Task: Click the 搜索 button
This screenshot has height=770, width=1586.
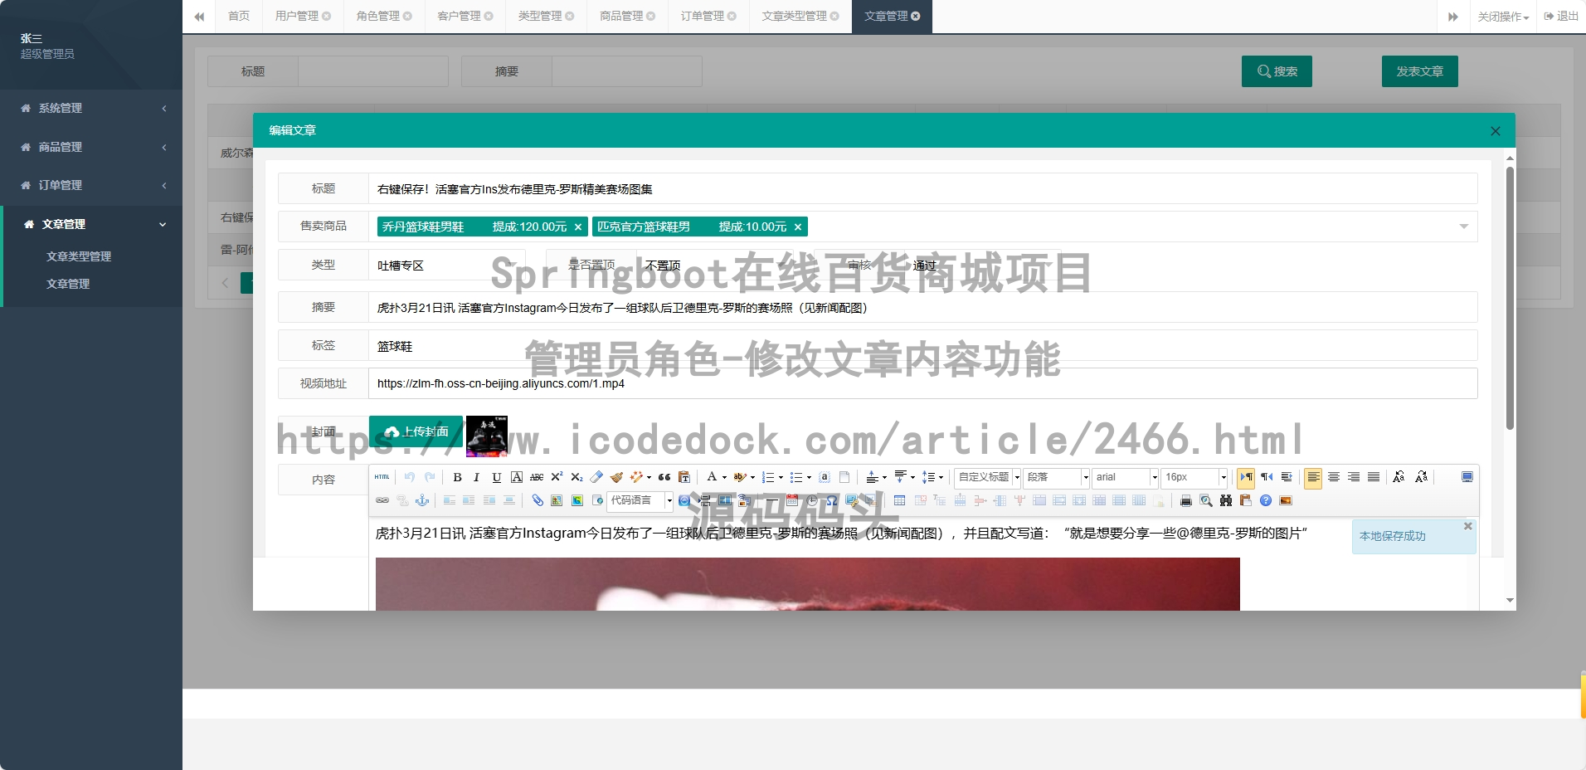Action: [1277, 71]
